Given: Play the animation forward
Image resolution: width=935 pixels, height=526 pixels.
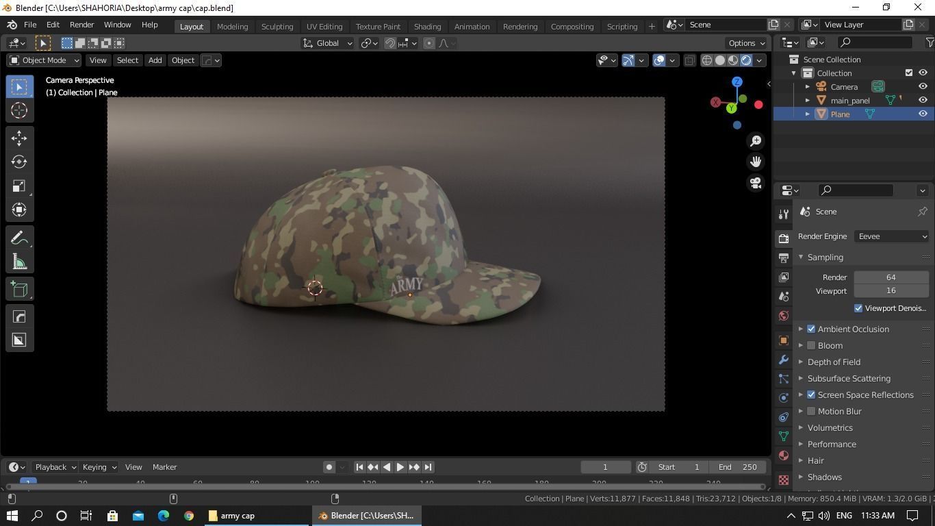Looking at the screenshot, I should (400, 467).
